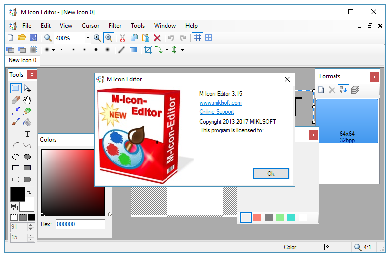390x269 pixels.
Task: Toggle the pixel grid display
Action: pyautogui.click(x=197, y=38)
